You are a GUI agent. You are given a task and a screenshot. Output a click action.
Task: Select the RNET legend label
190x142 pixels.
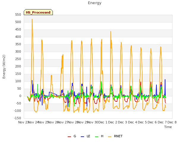point(118,136)
